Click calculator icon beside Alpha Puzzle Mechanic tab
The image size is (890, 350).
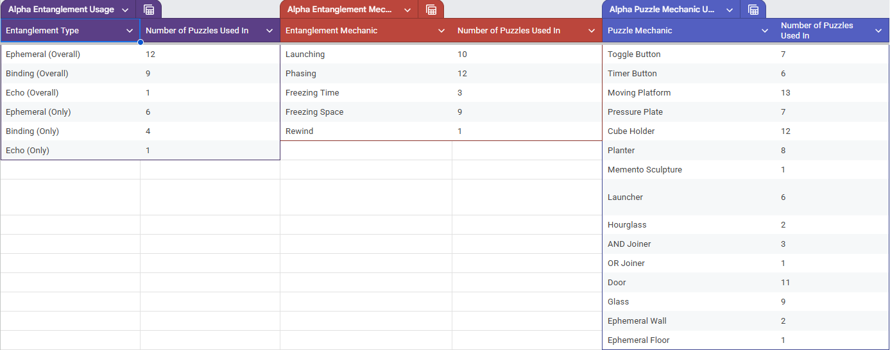click(753, 10)
